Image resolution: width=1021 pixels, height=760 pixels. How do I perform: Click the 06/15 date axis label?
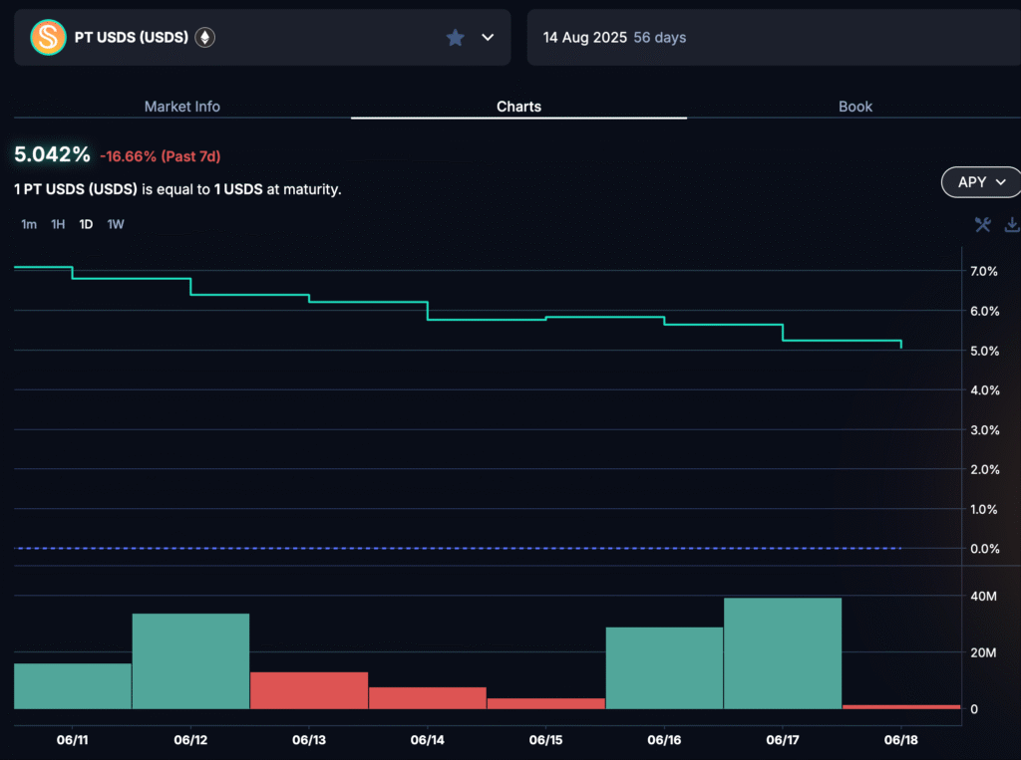click(545, 740)
